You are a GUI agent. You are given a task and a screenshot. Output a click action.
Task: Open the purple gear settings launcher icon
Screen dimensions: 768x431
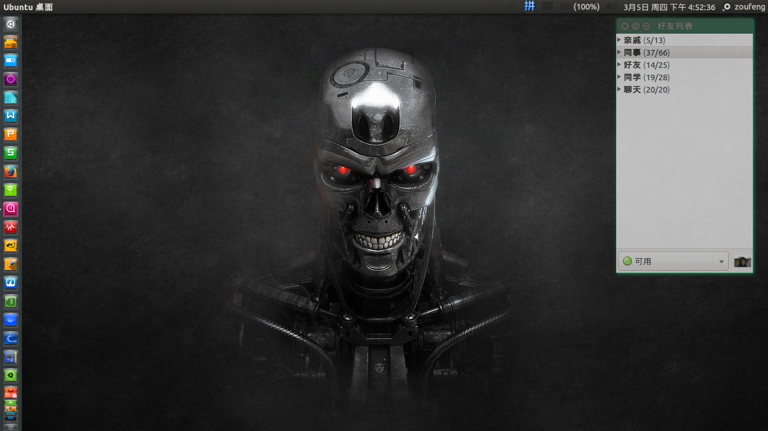tap(11, 79)
